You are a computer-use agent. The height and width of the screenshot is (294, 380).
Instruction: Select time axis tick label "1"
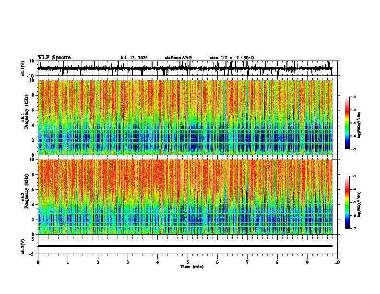click(x=68, y=262)
